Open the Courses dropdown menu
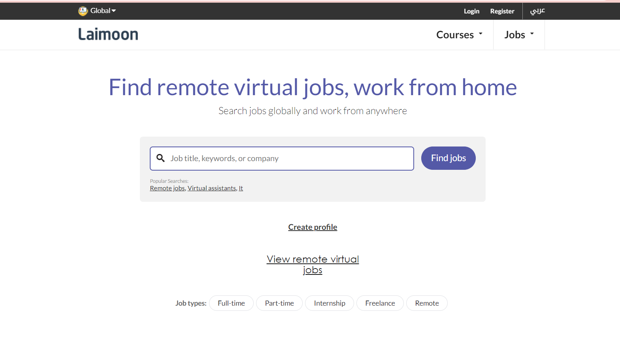The width and height of the screenshot is (620, 340). (459, 35)
